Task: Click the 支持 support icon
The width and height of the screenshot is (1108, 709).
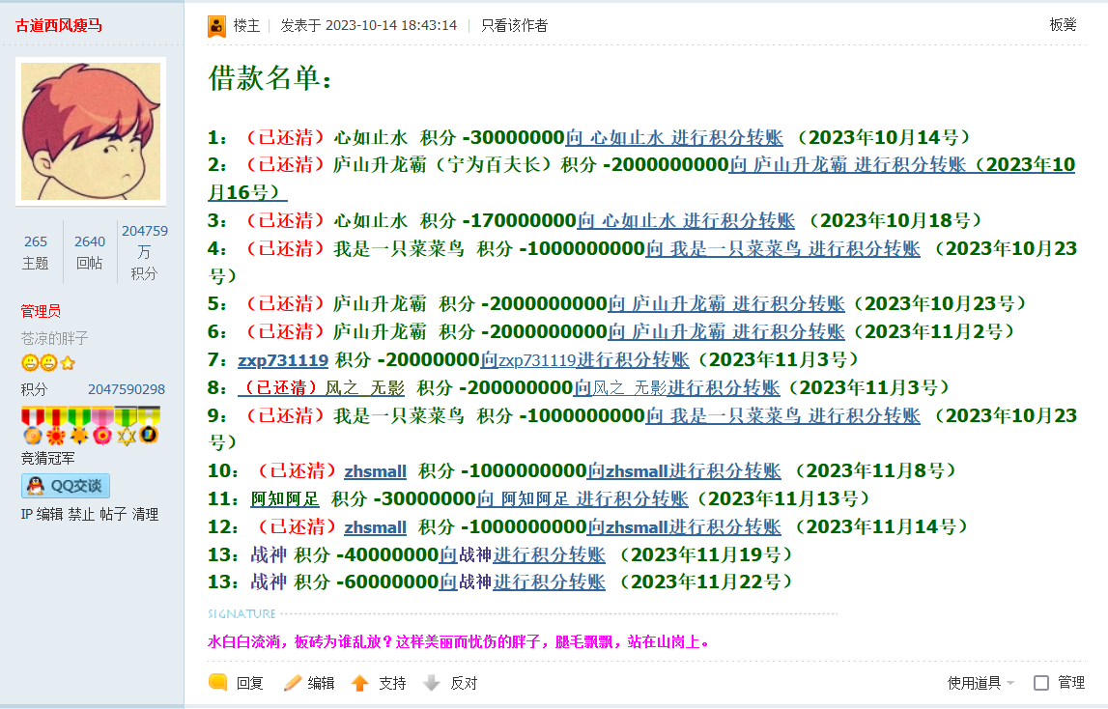Action: [359, 682]
